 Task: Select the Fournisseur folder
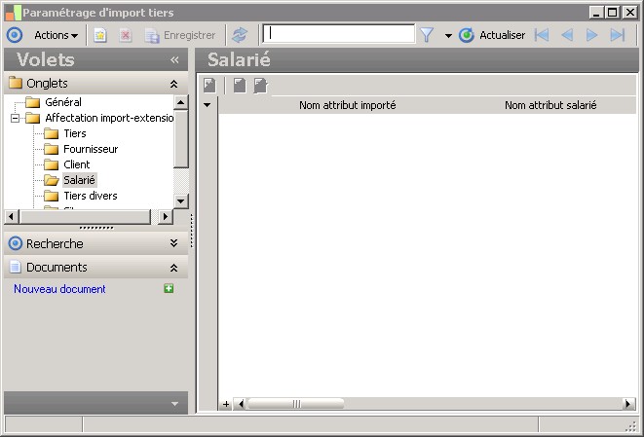(x=91, y=149)
